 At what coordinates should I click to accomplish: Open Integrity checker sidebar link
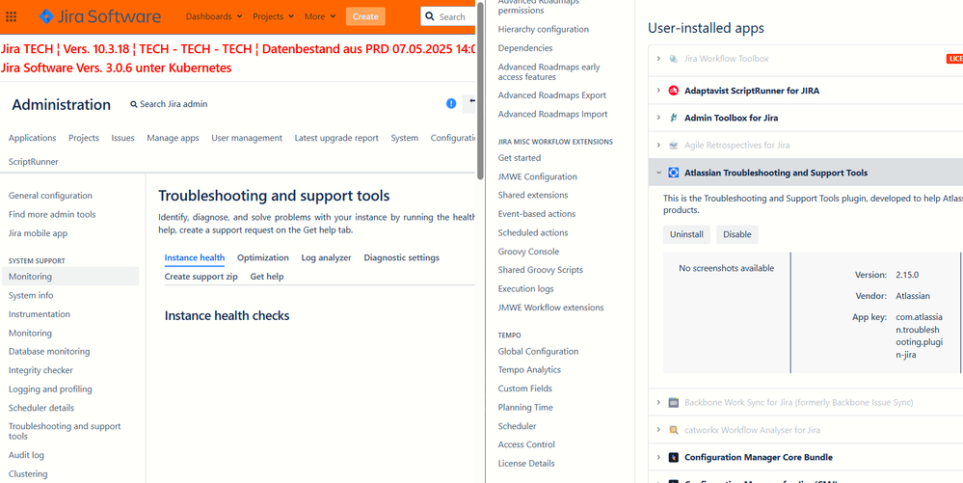40,370
